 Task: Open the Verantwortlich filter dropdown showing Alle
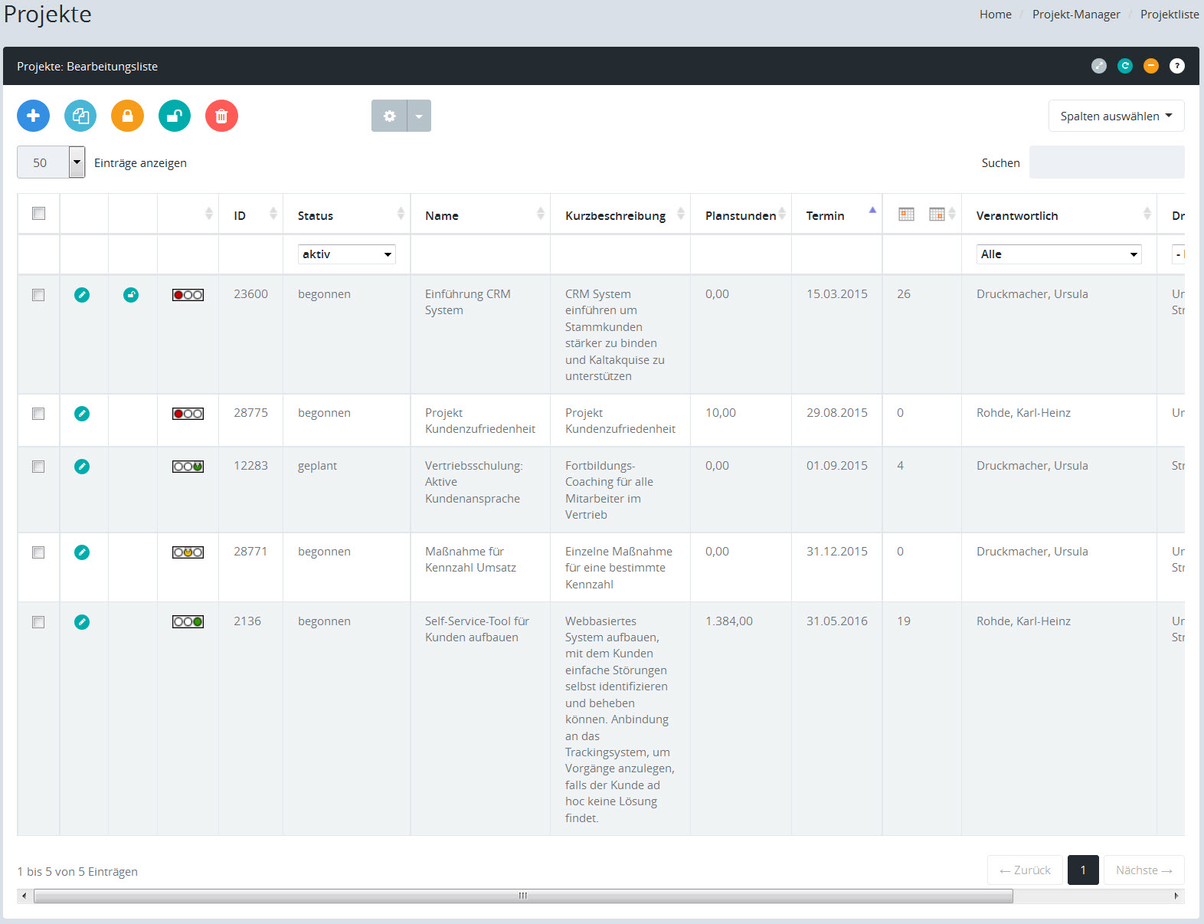1058,254
